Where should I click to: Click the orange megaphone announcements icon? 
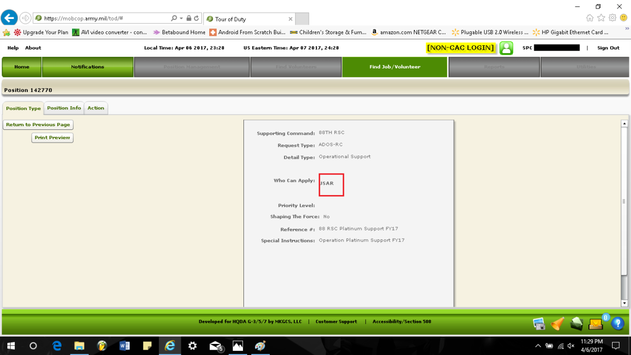(557, 324)
